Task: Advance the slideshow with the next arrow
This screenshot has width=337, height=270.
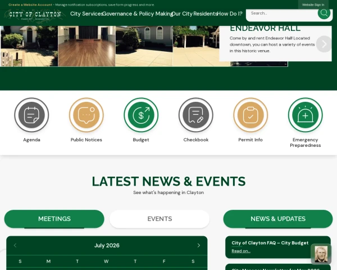Action: click(324, 44)
